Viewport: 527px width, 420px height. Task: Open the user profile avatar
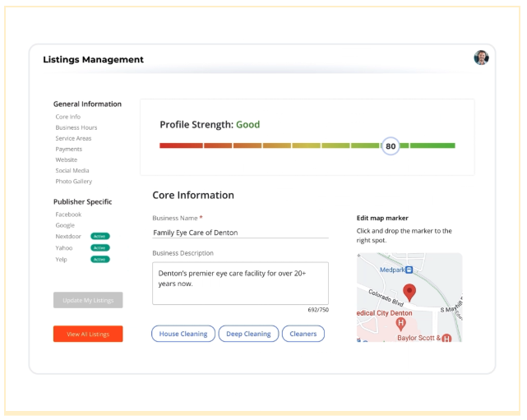481,58
